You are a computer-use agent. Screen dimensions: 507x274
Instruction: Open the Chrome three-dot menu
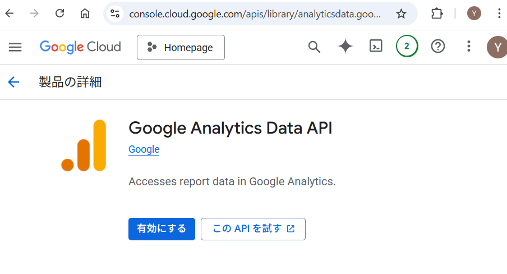[x=499, y=13]
